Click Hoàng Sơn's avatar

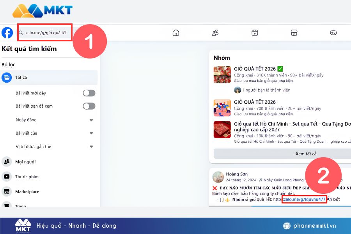pos(218,177)
